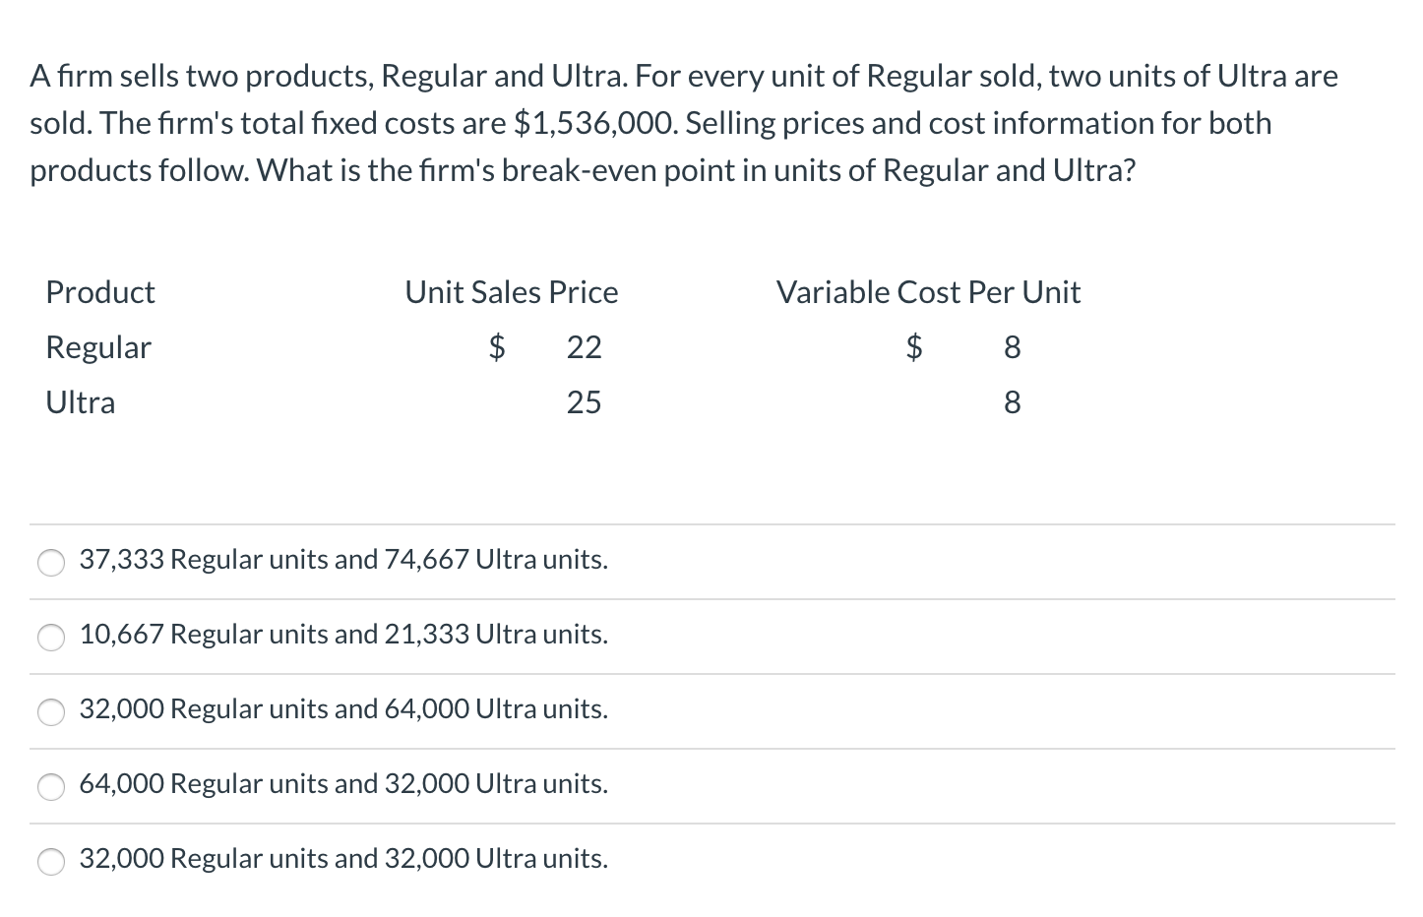Click the "Regular" product row label
1423x917 pixels.
pyautogui.click(x=98, y=347)
